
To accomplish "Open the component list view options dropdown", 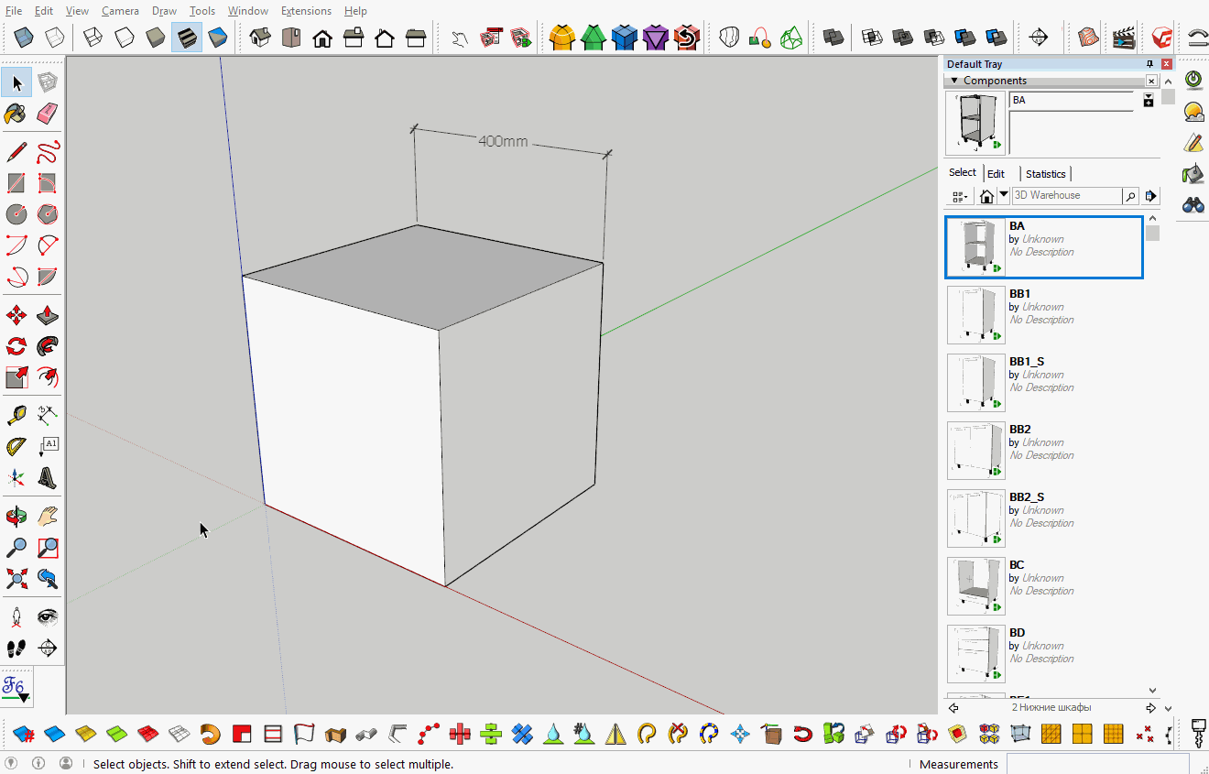I will (959, 195).
